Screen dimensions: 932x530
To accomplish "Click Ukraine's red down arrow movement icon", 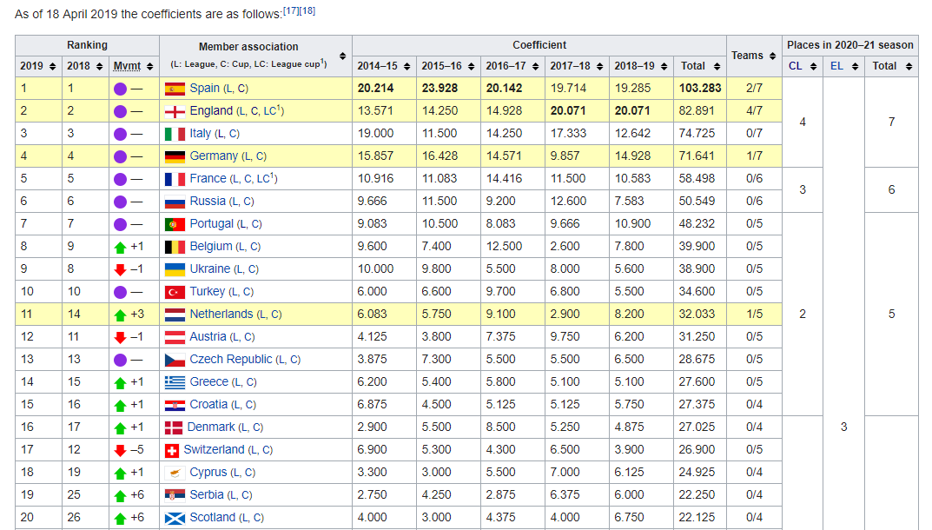I will (120, 270).
